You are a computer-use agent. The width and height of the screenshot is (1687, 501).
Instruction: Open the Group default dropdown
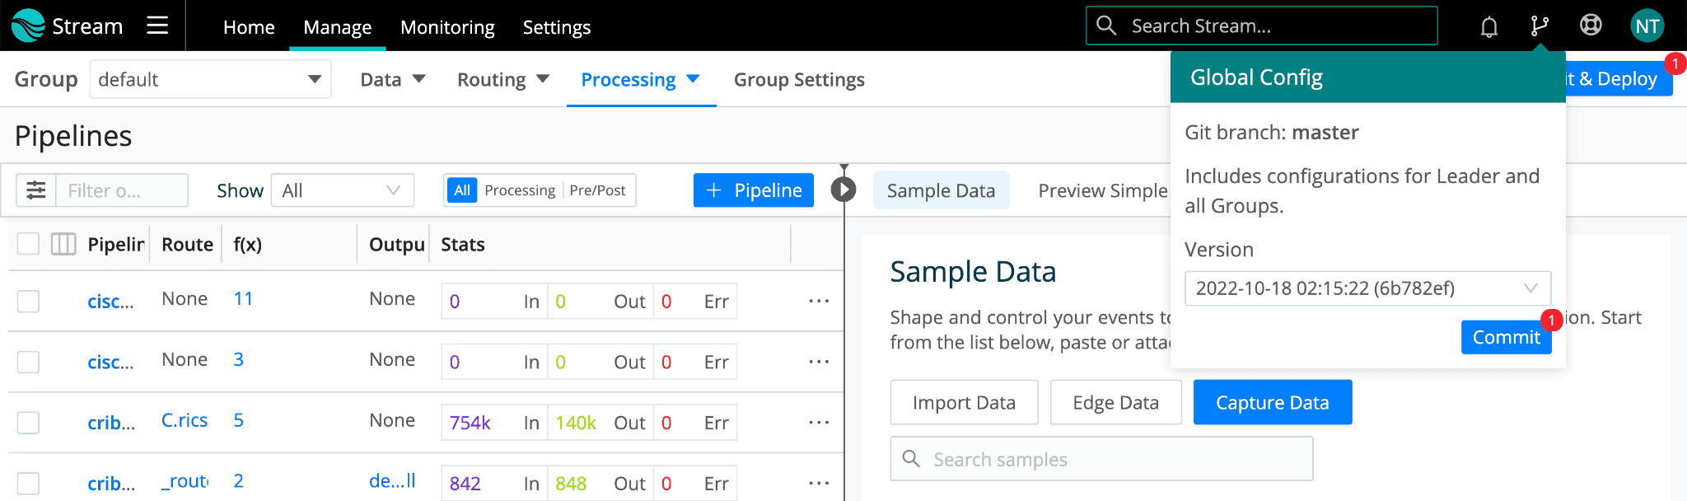pyautogui.click(x=210, y=80)
